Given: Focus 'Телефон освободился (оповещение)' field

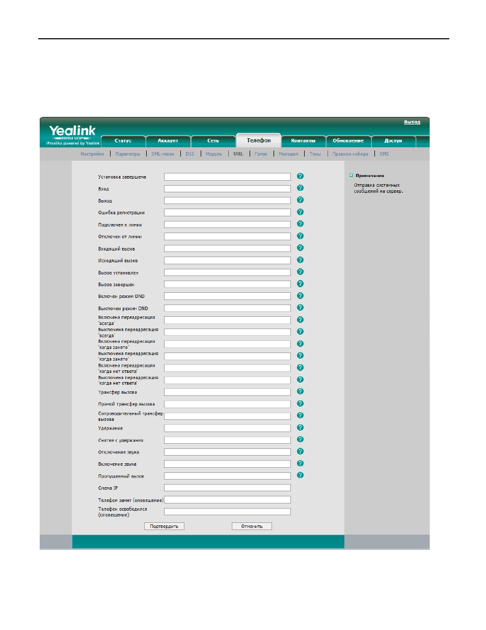Looking at the screenshot, I should (227, 512).
